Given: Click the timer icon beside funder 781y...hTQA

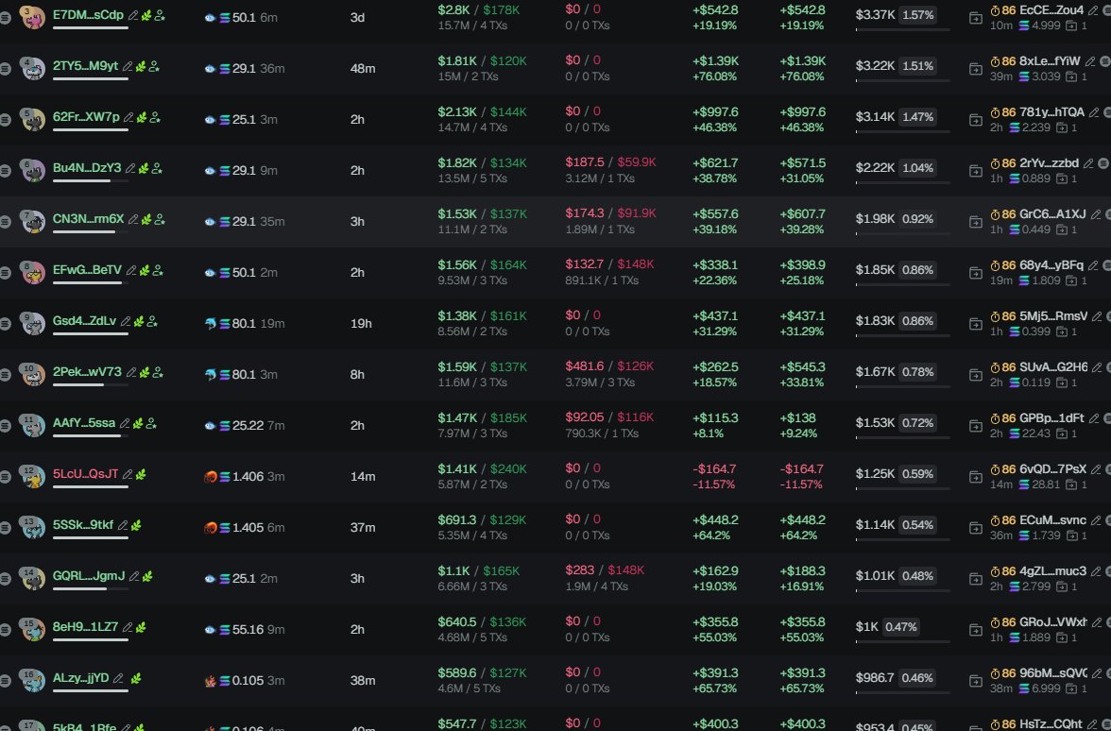Looking at the screenshot, I should (x=994, y=111).
